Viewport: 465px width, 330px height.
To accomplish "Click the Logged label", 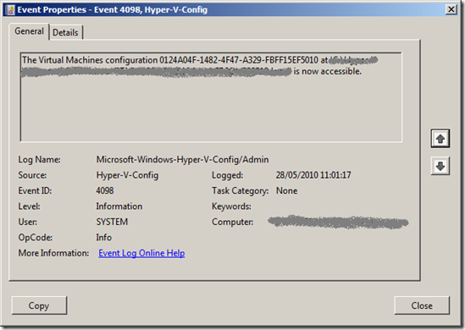I will click(227, 175).
